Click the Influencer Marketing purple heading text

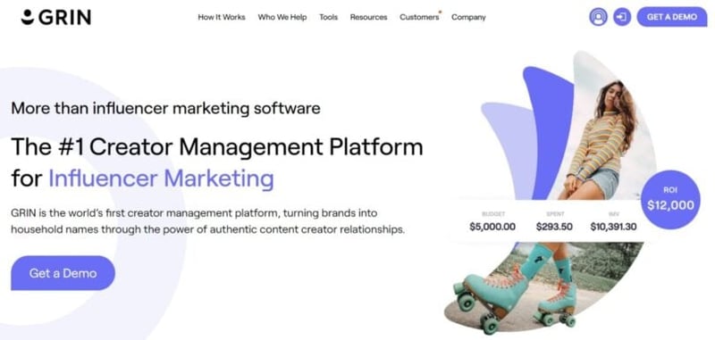[x=161, y=178]
